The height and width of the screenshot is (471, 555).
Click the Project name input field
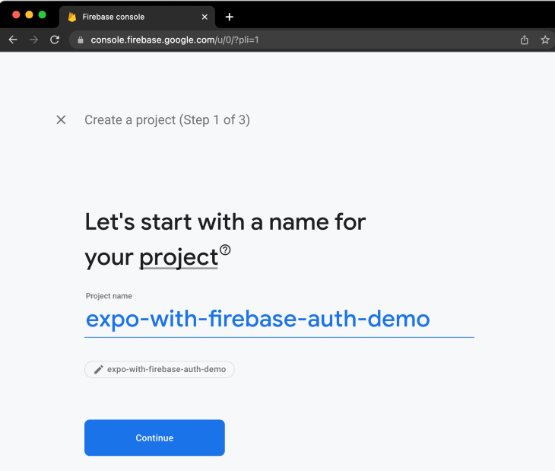point(279,320)
